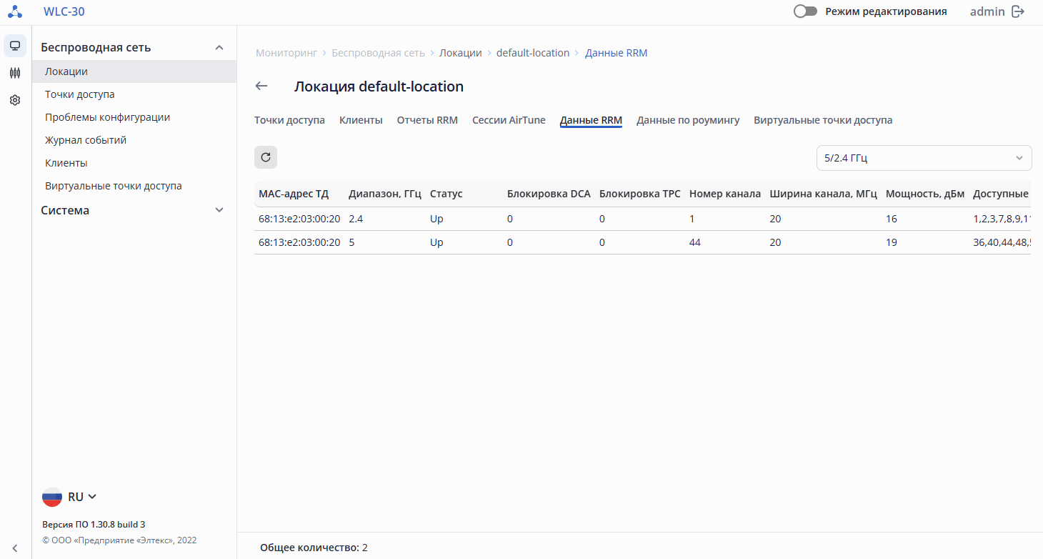1043x559 pixels.
Task: Click the admin logout icon
Action: tap(1018, 11)
